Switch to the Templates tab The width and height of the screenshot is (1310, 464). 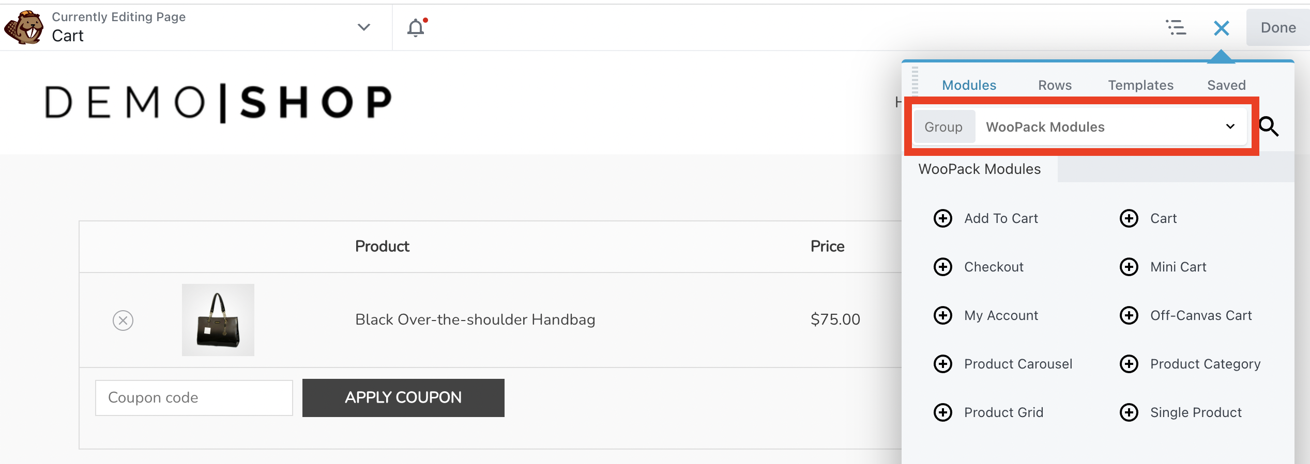point(1140,85)
